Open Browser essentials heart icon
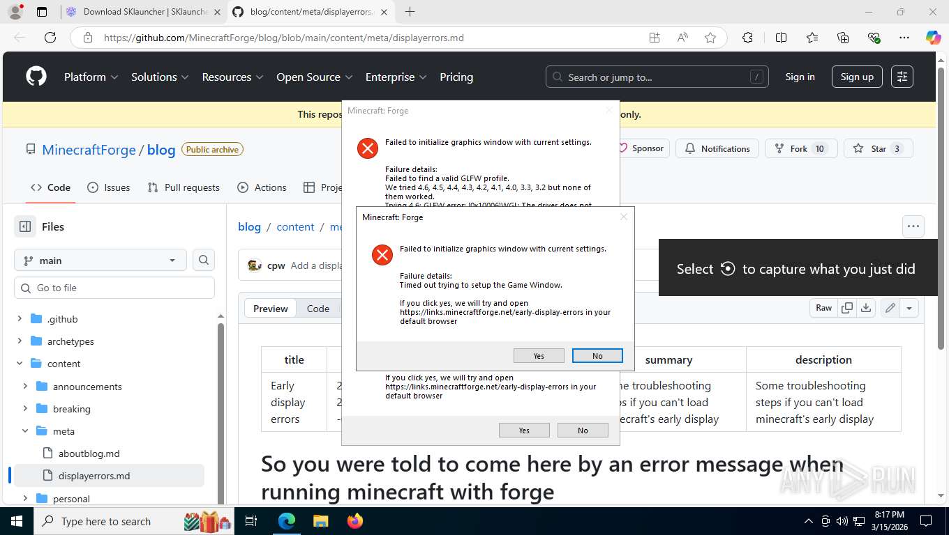 tap(874, 38)
